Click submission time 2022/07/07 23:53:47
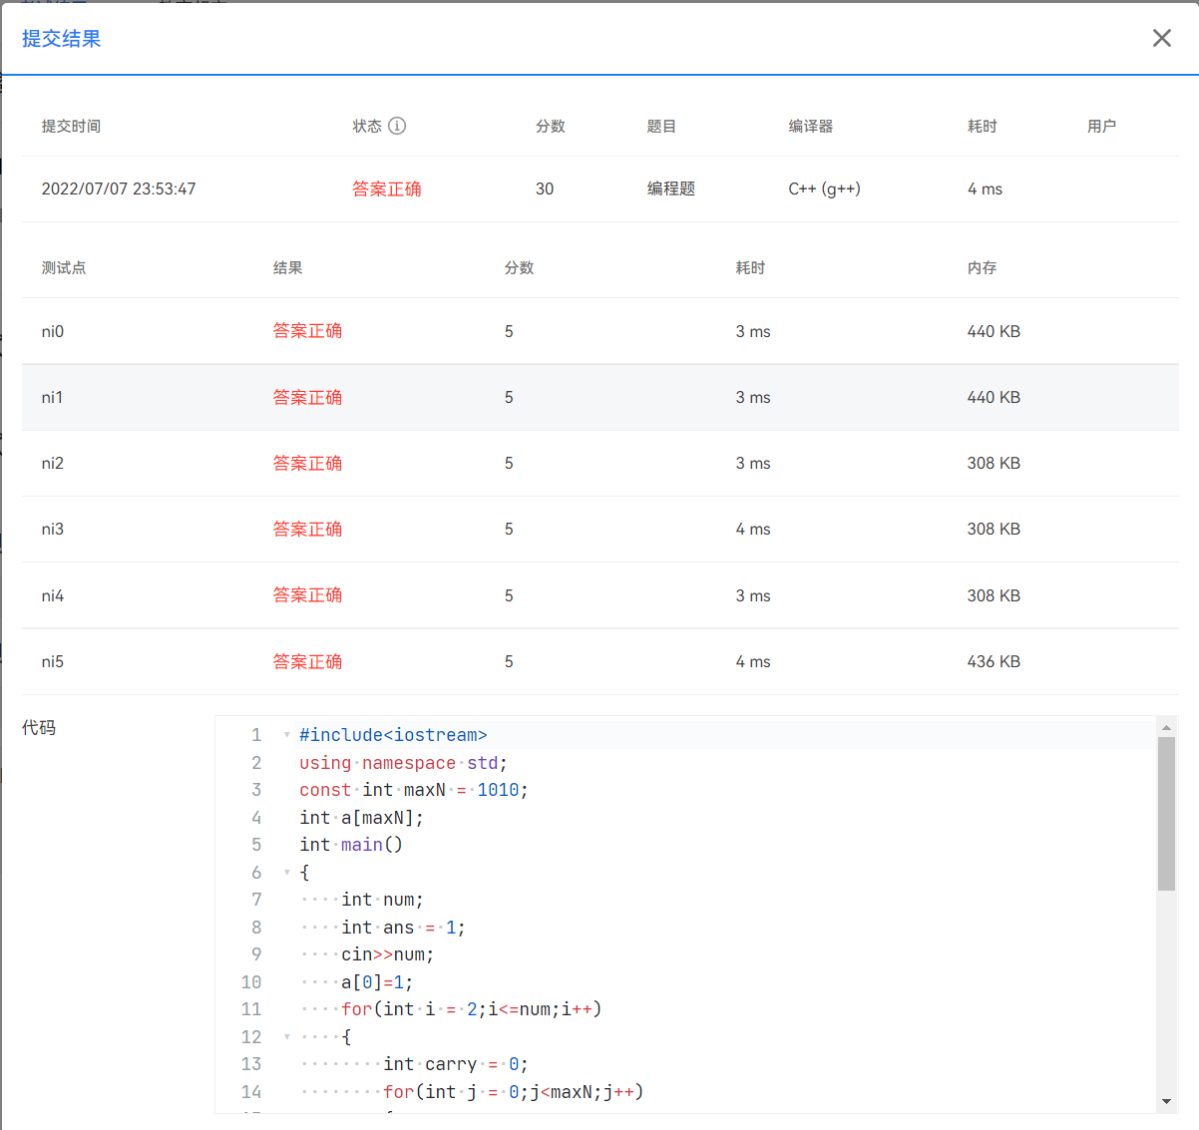The width and height of the screenshot is (1199, 1130). point(119,188)
